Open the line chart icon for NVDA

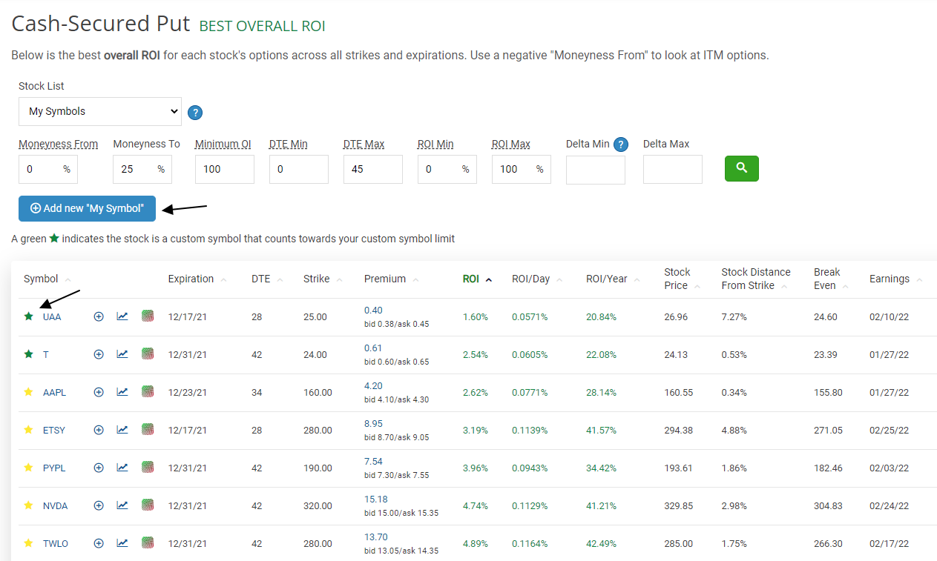coord(122,505)
